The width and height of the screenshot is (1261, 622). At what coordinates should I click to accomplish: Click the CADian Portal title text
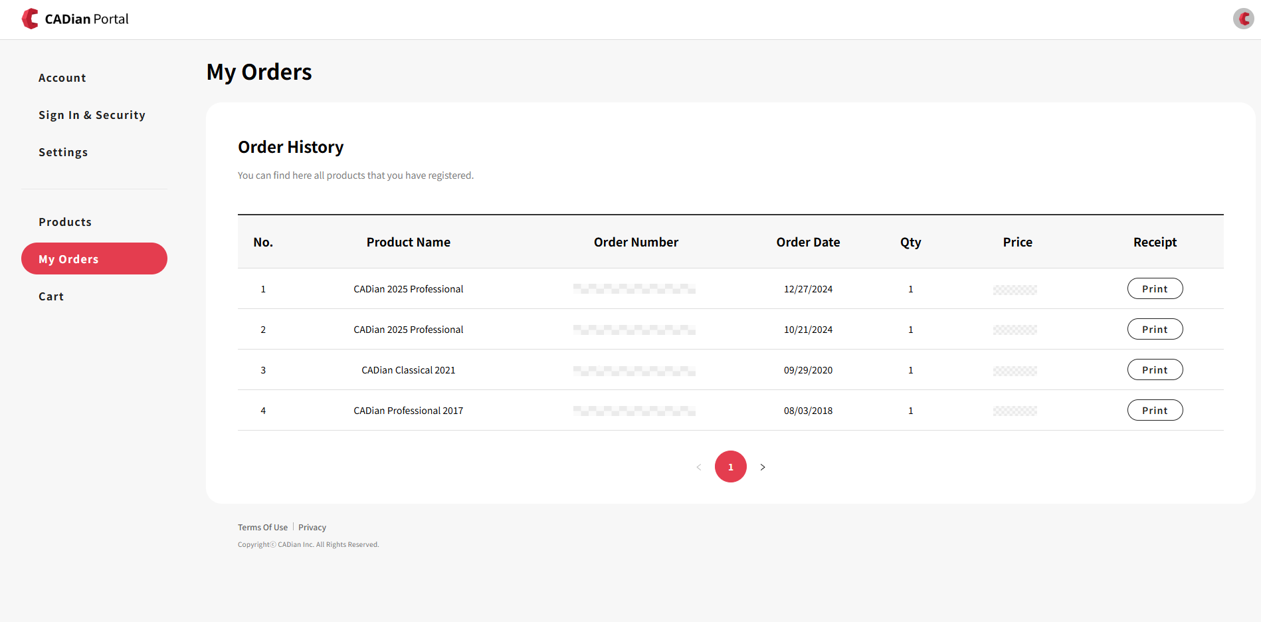pos(87,19)
